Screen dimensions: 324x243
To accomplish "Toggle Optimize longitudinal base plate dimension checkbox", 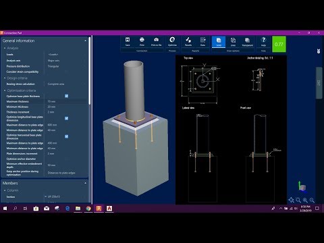I will pyautogui.click(x=67, y=118).
